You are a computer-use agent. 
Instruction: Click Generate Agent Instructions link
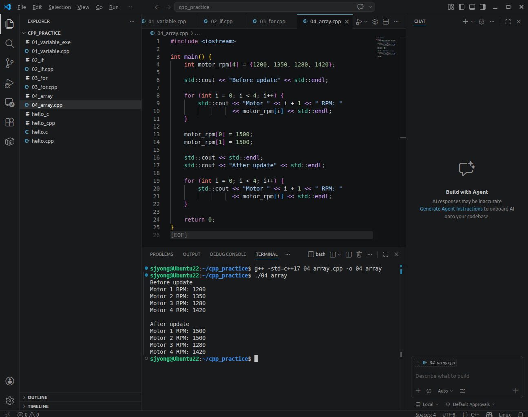[x=451, y=208]
